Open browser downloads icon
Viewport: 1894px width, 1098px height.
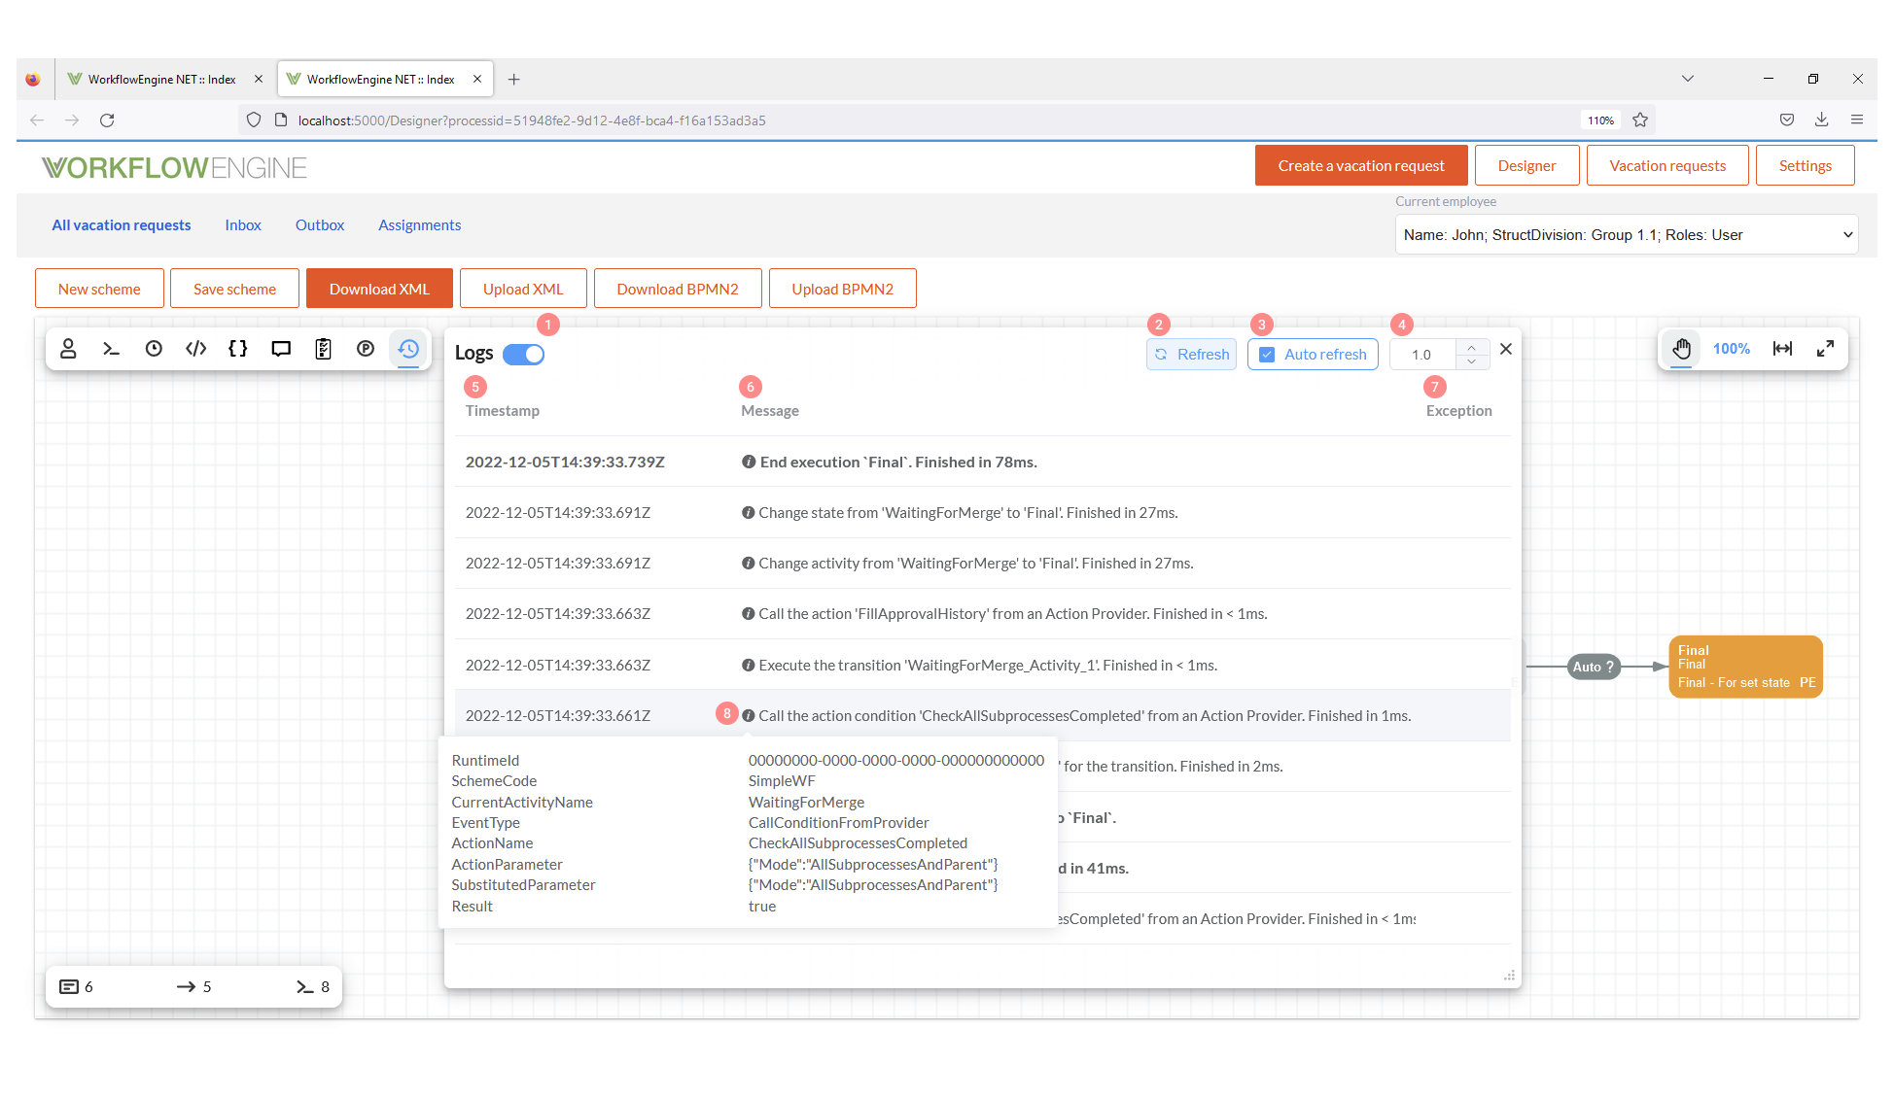pyautogui.click(x=1821, y=120)
